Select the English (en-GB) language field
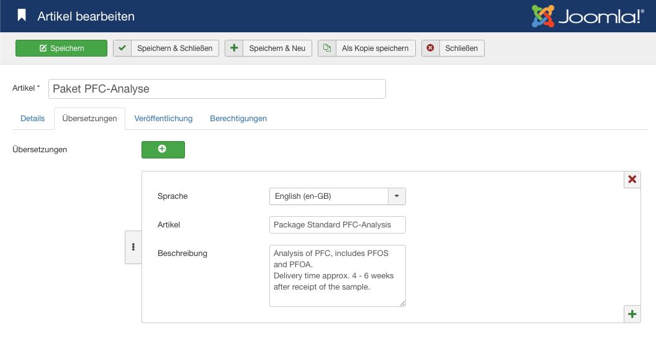 [x=329, y=196]
